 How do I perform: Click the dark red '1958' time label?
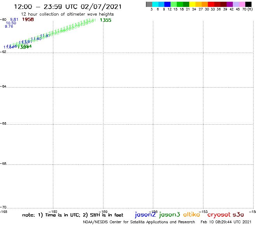28,19
